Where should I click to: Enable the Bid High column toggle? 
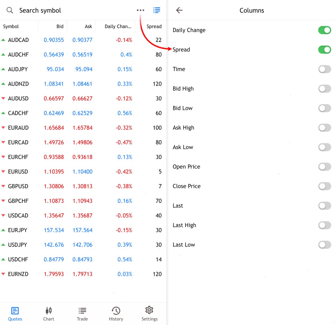[325, 89]
